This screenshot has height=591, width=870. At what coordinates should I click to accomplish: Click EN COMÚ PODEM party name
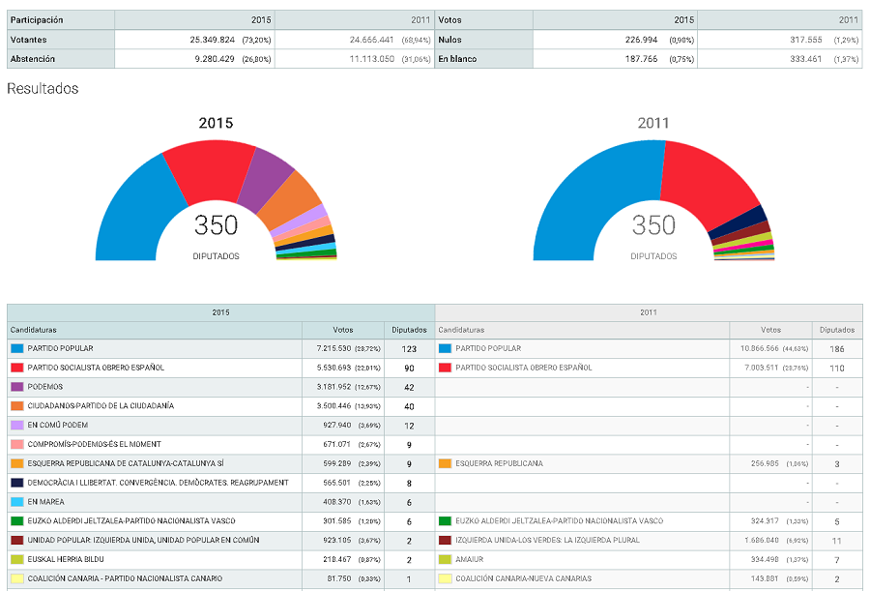pos(58,426)
